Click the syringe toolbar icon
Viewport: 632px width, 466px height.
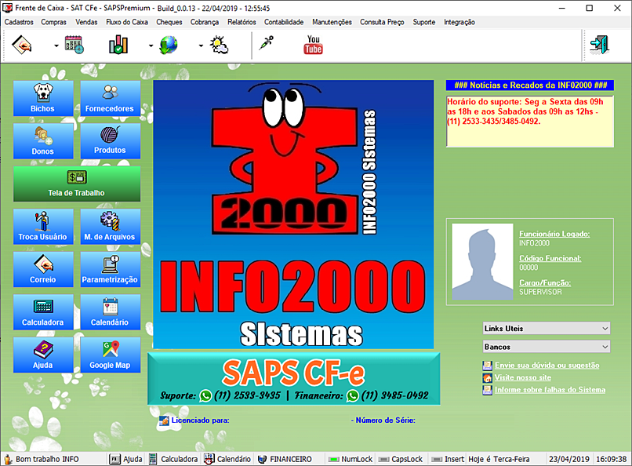266,42
